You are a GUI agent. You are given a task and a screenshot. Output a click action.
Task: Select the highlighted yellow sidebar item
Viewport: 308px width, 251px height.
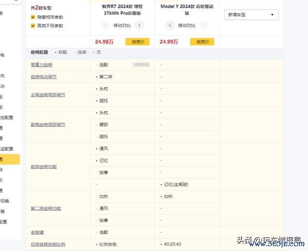click(10, 159)
